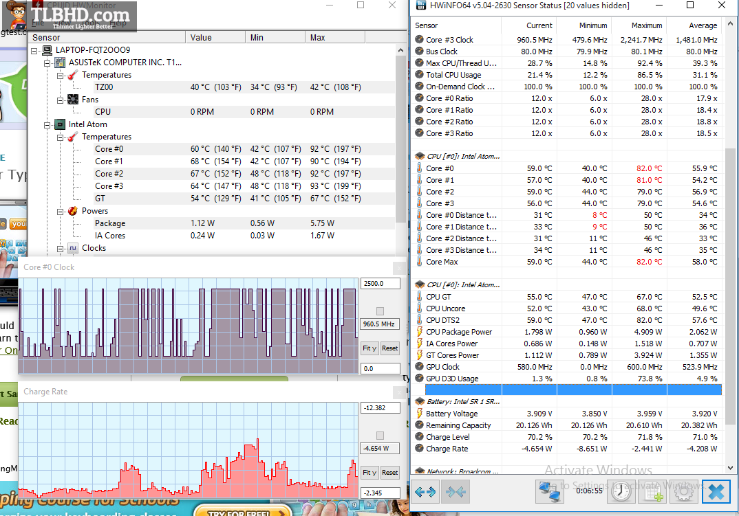Collapse the LAPTOP-FQT2OOO9 tree node

[34, 50]
